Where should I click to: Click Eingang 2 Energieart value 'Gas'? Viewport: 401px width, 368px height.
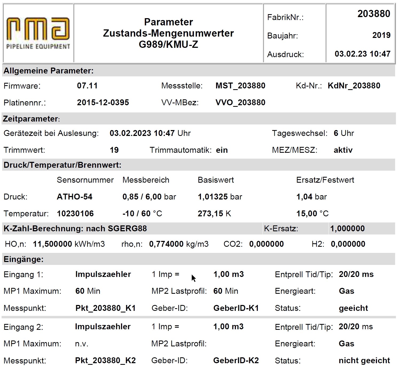point(347,344)
